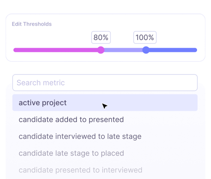
Task: Click the 80% value label bubble
Action: click(101, 37)
